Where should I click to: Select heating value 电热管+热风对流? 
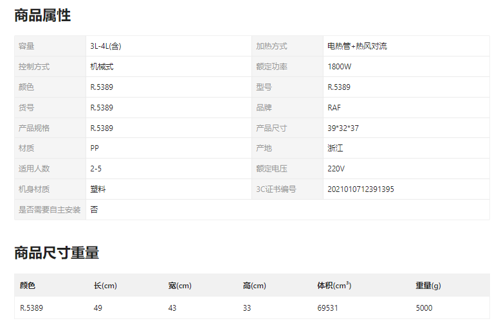(x=357, y=46)
